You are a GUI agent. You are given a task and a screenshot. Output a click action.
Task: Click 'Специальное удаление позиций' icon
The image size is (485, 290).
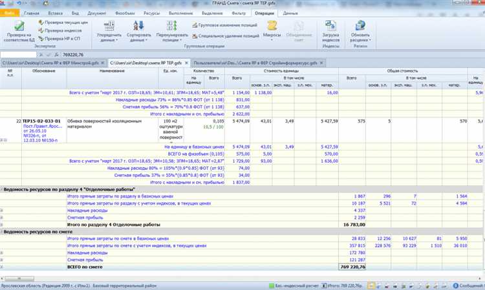pos(195,37)
